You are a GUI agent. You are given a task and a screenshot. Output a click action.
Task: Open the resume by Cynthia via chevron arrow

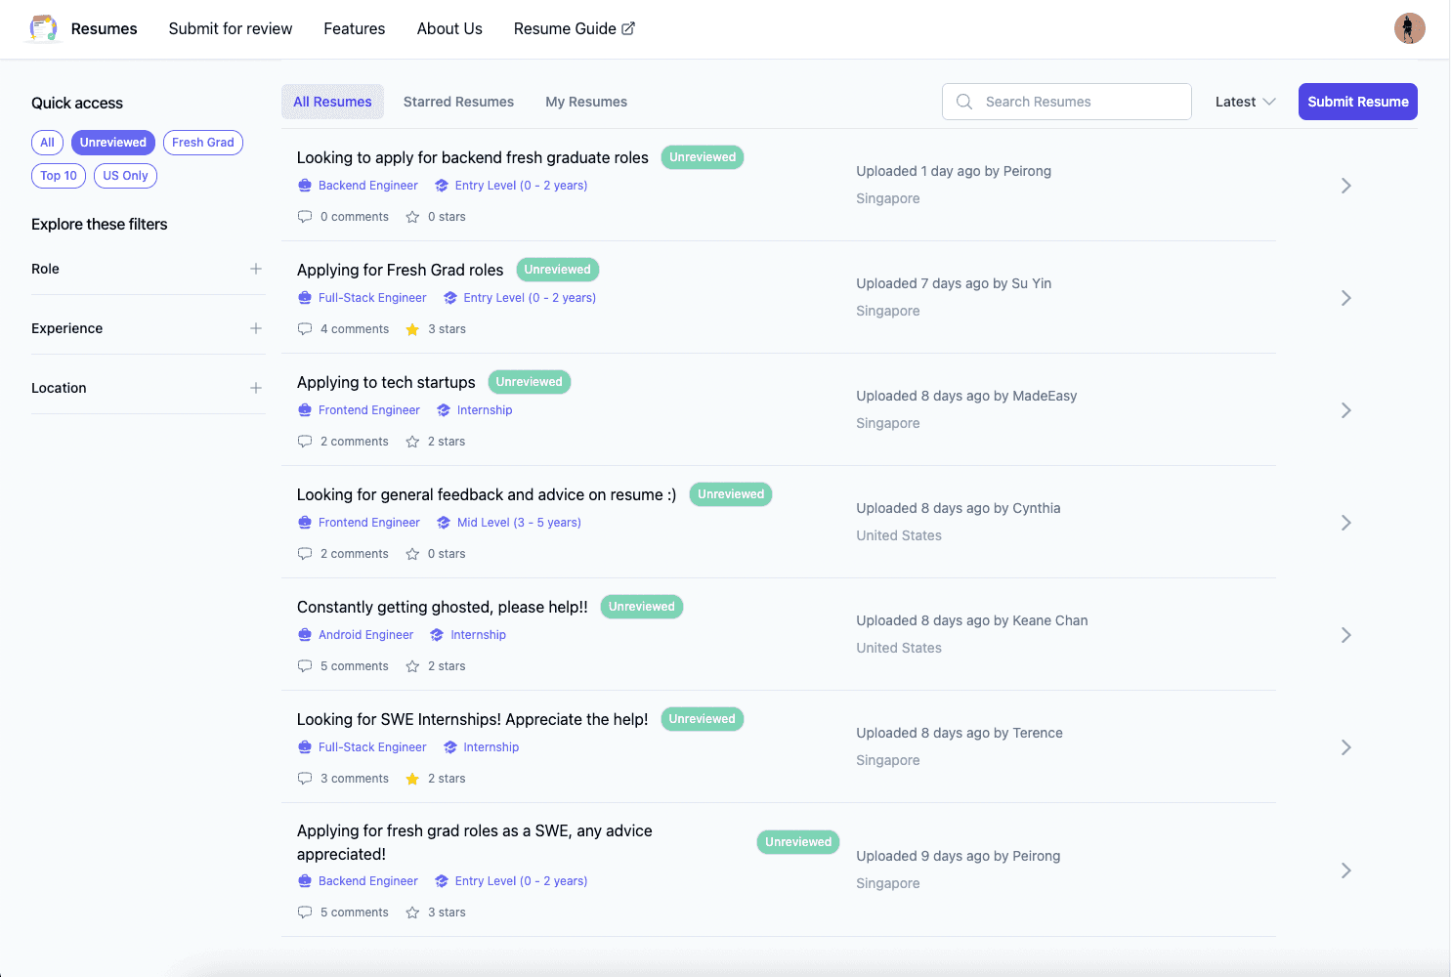click(1345, 523)
